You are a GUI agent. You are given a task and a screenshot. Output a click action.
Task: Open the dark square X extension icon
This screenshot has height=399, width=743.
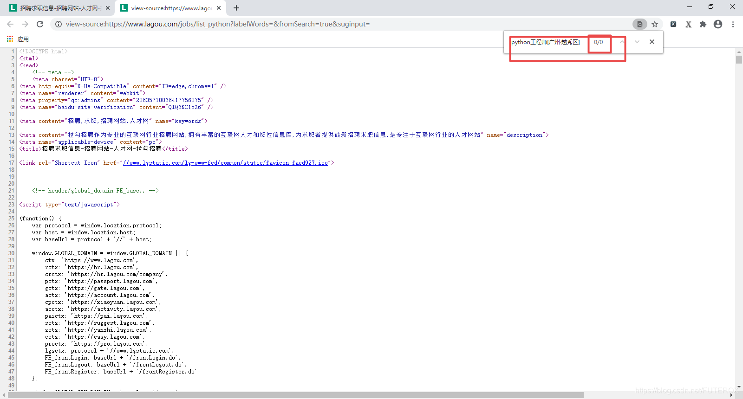click(x=673, y=24)
